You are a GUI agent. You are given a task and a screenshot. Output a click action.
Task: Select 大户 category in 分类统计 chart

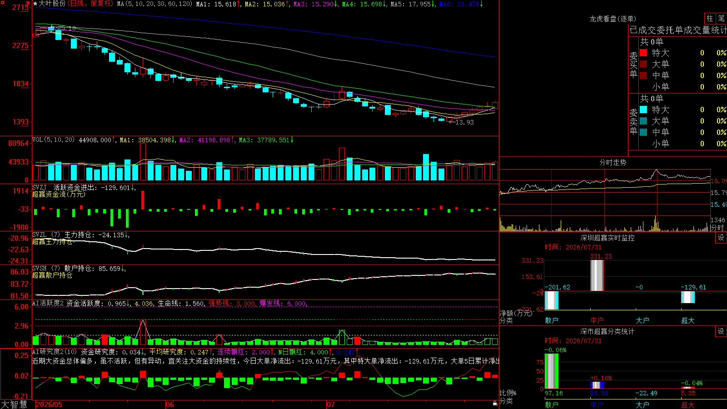point(642,404)
